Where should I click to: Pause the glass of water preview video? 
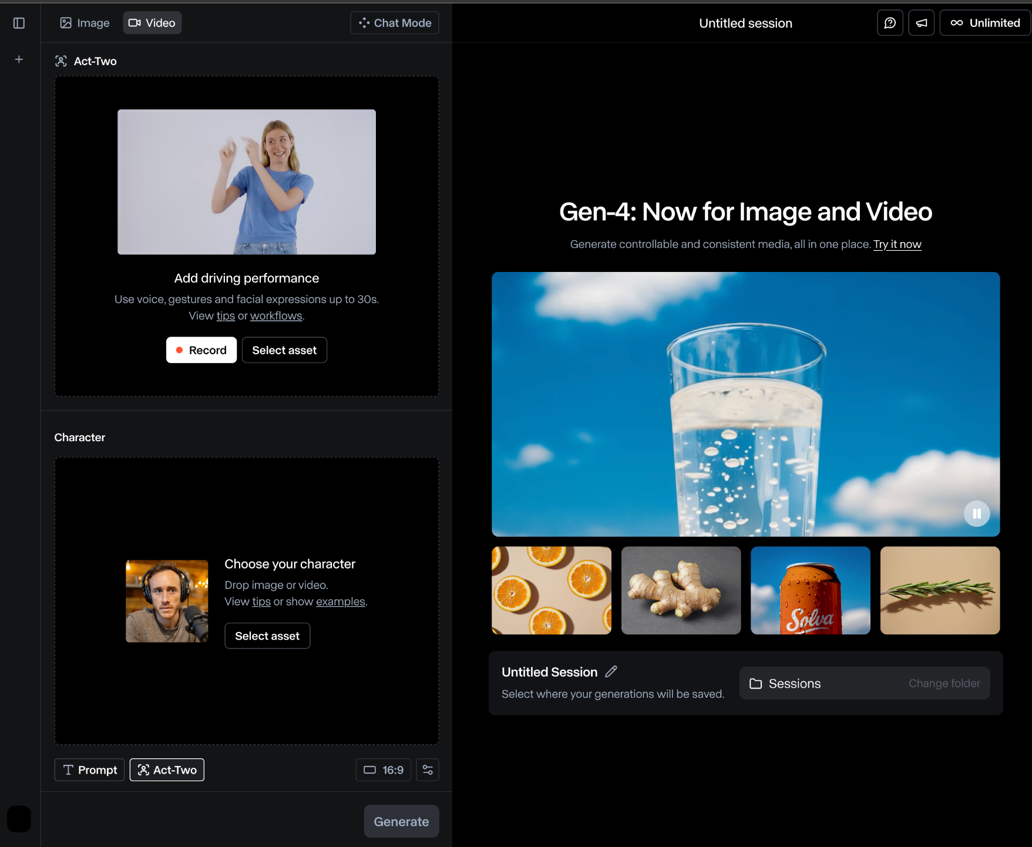point(976,513)
